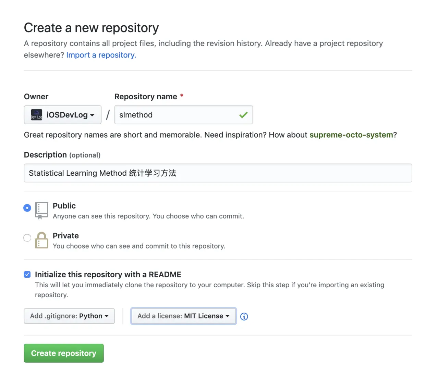
Task: Click the "Create a new repository" heading
Action: coord(92,28)
